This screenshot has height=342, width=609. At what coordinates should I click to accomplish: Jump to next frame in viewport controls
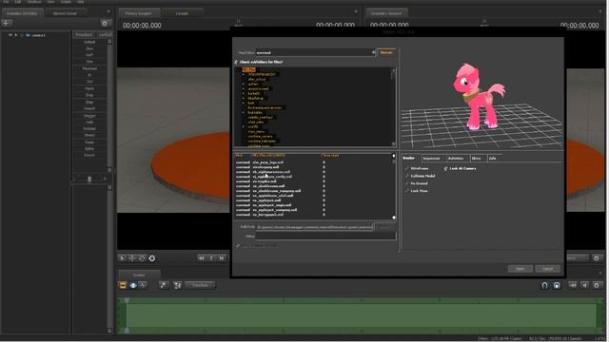(222, 258)
